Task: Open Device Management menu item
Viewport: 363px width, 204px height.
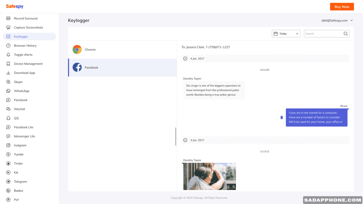Action: click(x=28, y=64)
